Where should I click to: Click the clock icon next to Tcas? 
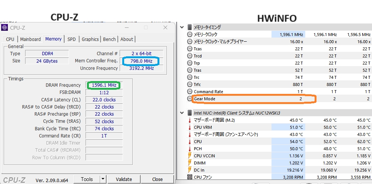tap(190, 49)
